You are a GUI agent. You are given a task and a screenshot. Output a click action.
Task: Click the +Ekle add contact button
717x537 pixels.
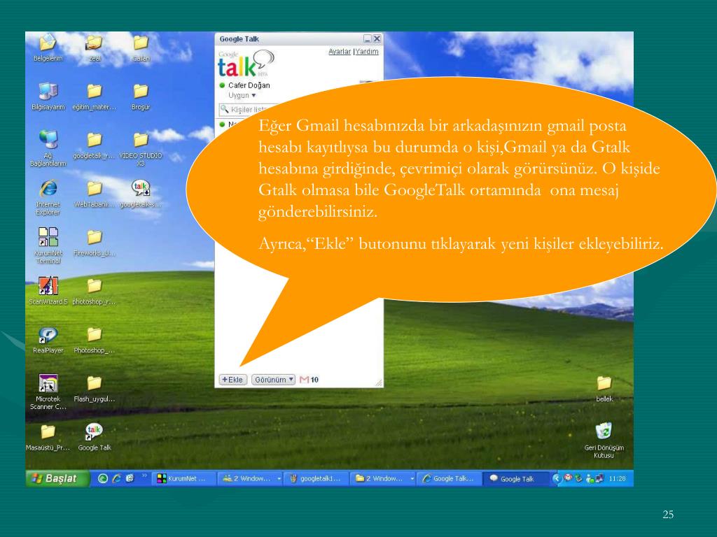pos(232,380)
